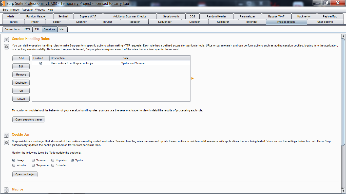This screenshot has height=194, width=346.
Task: Click the scrollbar up arrow
Action: point(343,36)
